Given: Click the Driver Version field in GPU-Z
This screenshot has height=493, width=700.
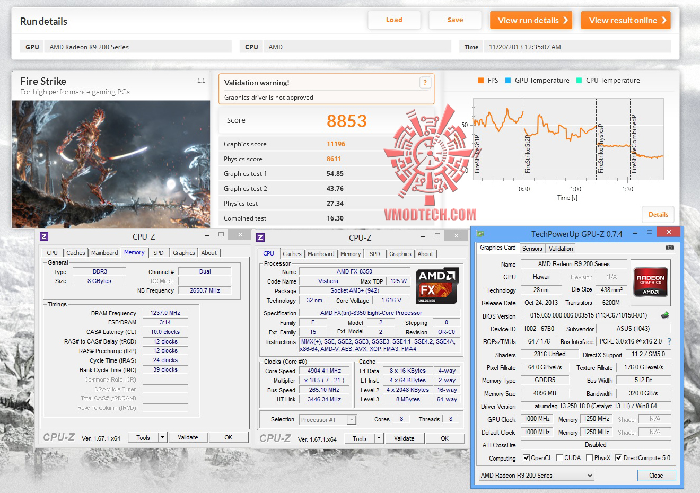Looking at the screenshot, I should coord(596,406).
